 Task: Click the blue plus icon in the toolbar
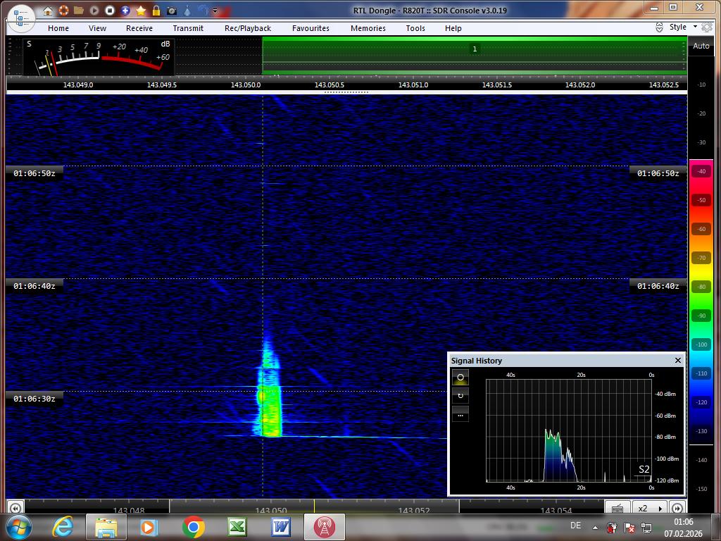[125, 11]
